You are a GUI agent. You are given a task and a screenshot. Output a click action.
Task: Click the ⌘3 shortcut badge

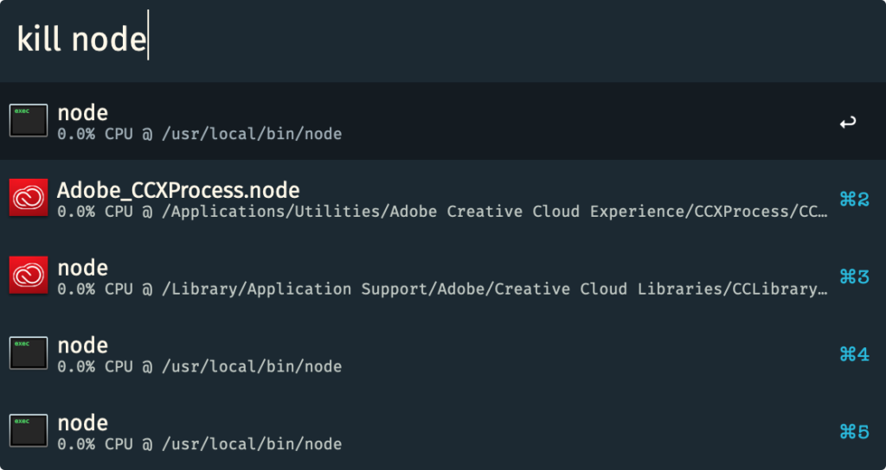[x=854, y=277]
